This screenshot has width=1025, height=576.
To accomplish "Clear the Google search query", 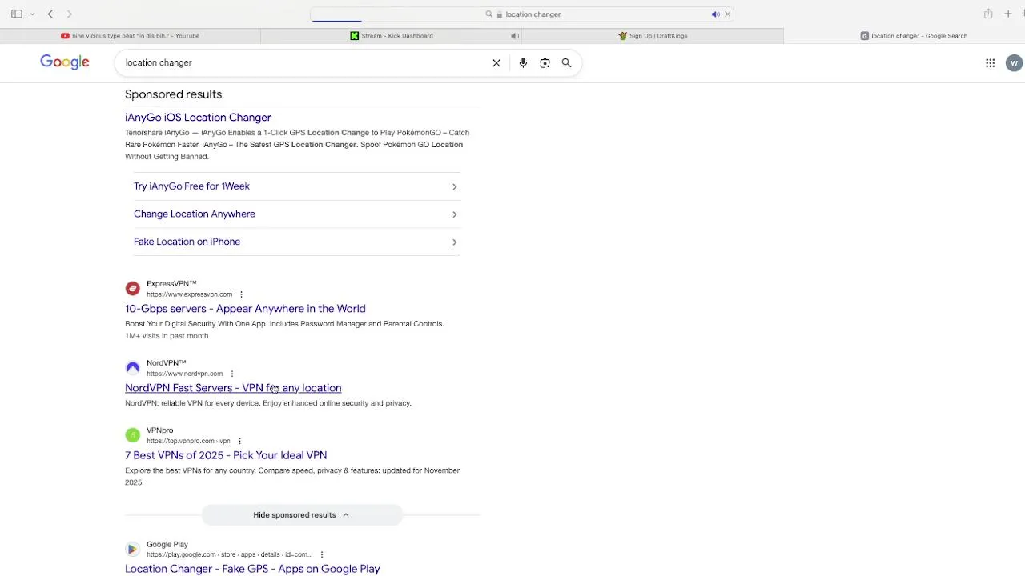I will 496,63.
